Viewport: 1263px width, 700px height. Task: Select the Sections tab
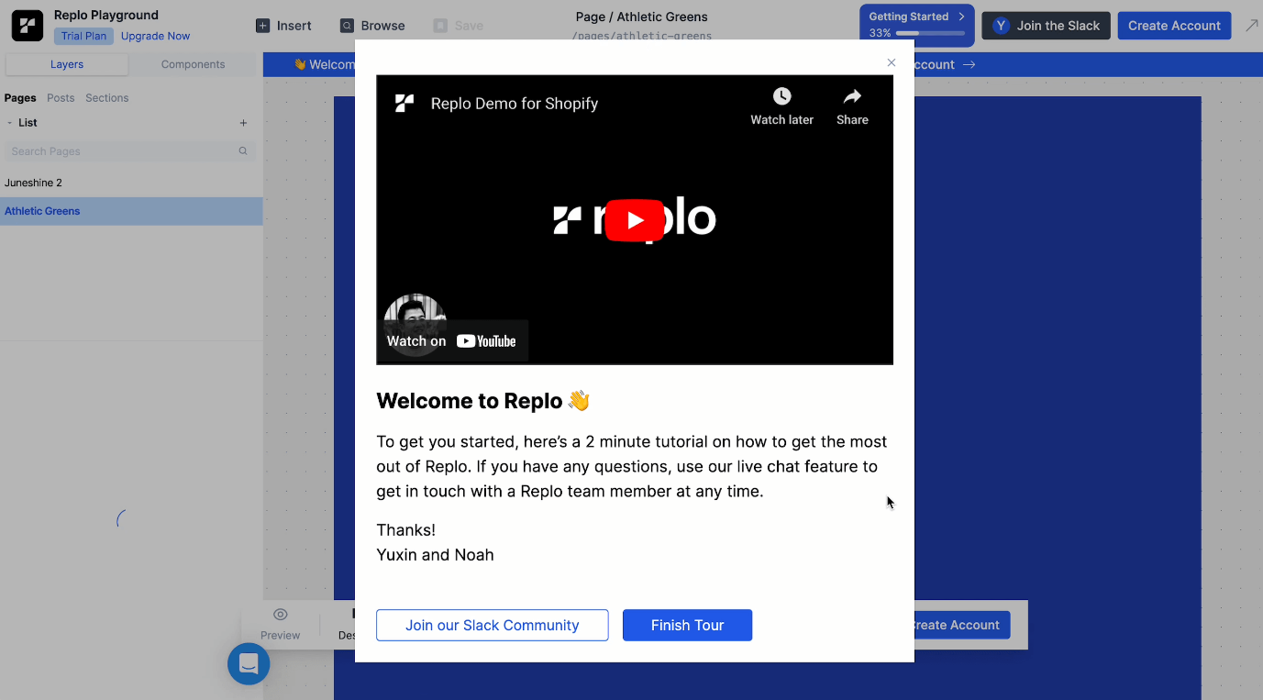click(107, 98)
